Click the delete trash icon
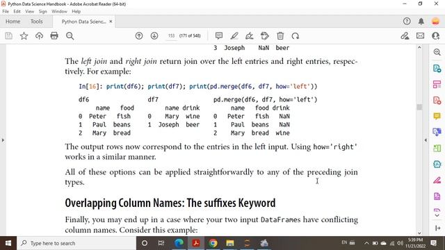 [x=280, y=35]
